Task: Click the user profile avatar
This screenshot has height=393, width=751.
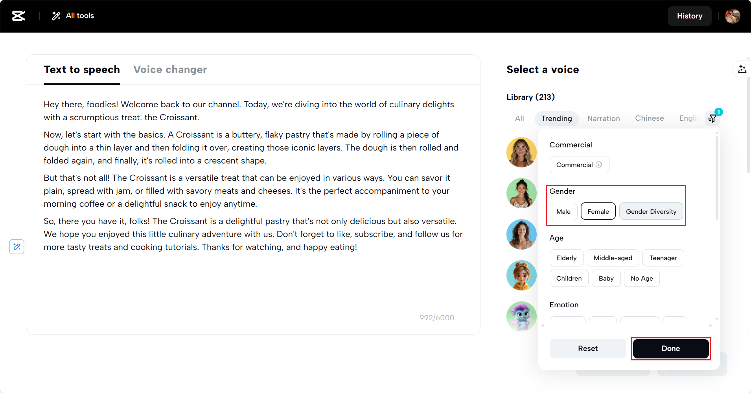Action: point(733,16)
